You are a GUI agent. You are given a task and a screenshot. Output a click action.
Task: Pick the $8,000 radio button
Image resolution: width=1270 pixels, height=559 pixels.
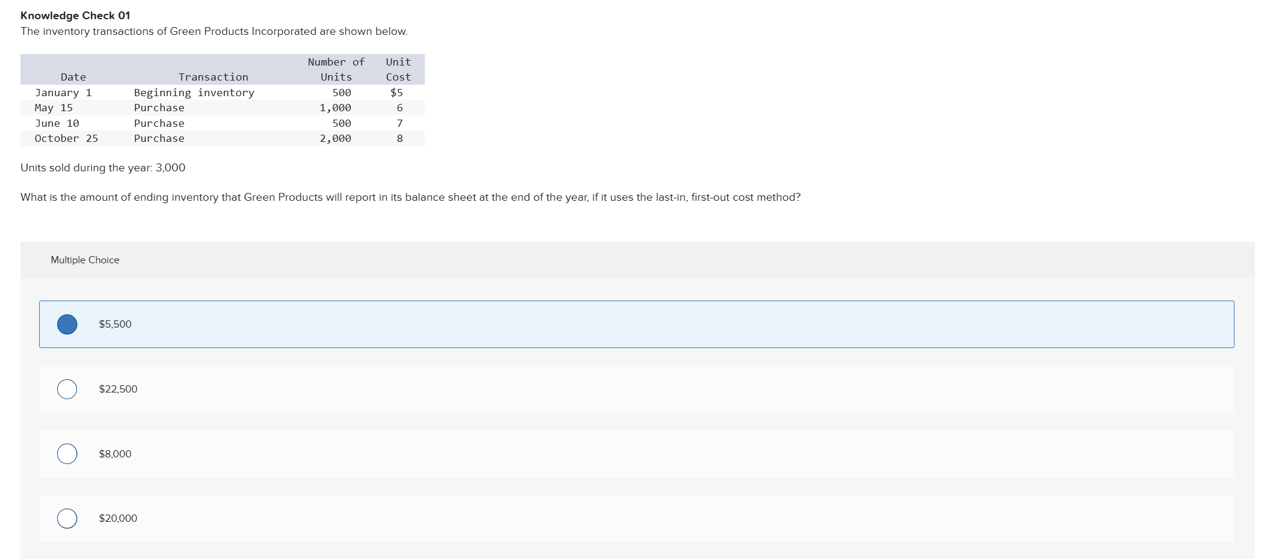(x=67, y=454)
